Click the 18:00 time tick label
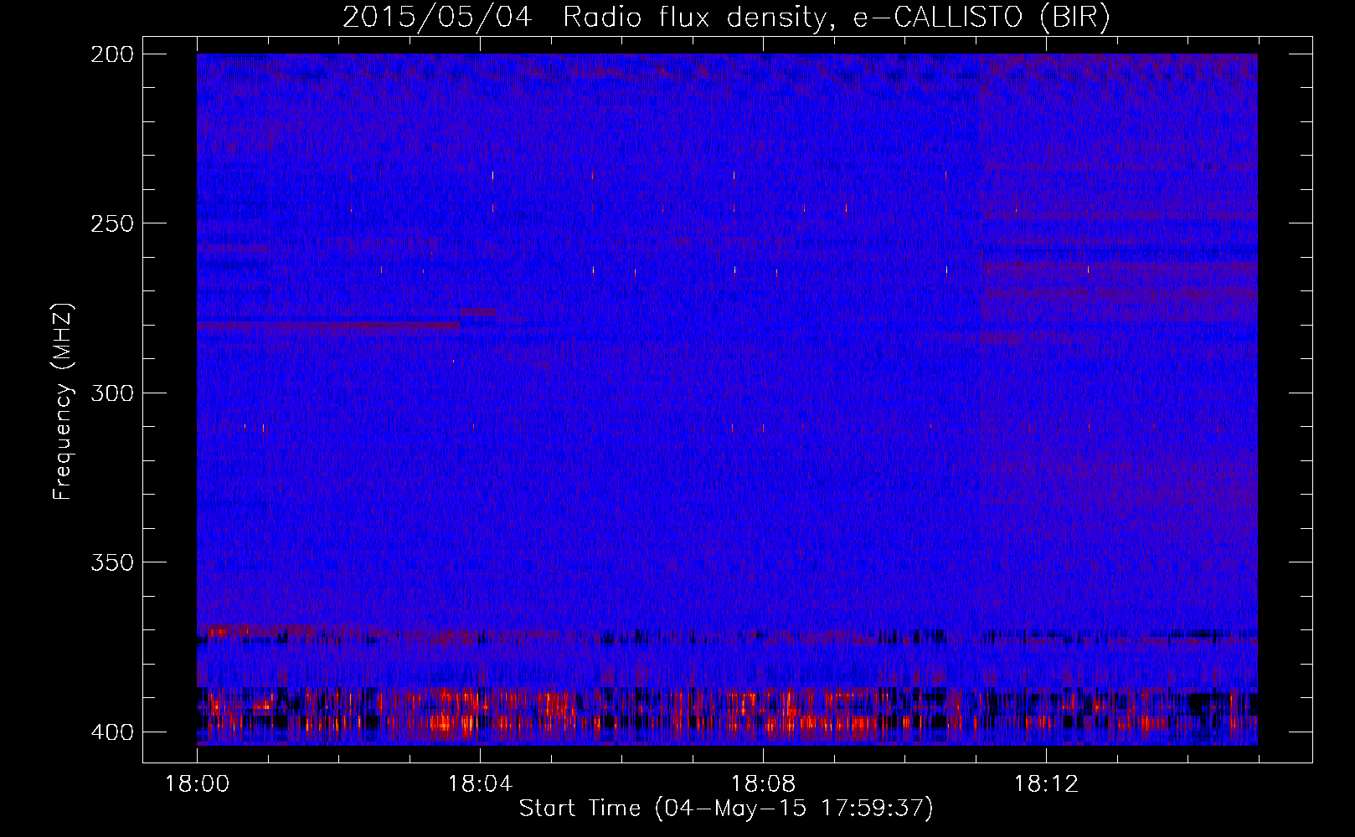This screenshot has height=837, width=1355. coord(197,783)
